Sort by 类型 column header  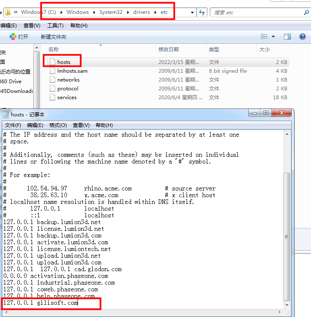214,49
